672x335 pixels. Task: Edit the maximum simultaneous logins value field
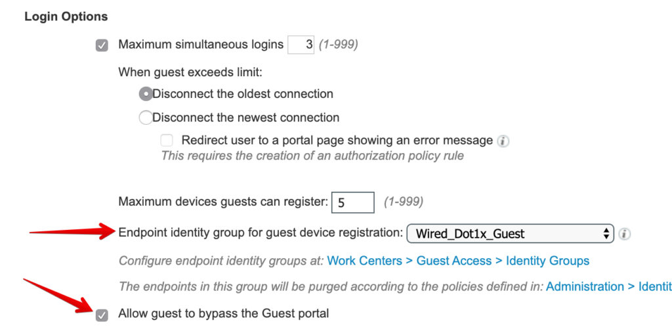pyautogui.click(x=301, y=45)
